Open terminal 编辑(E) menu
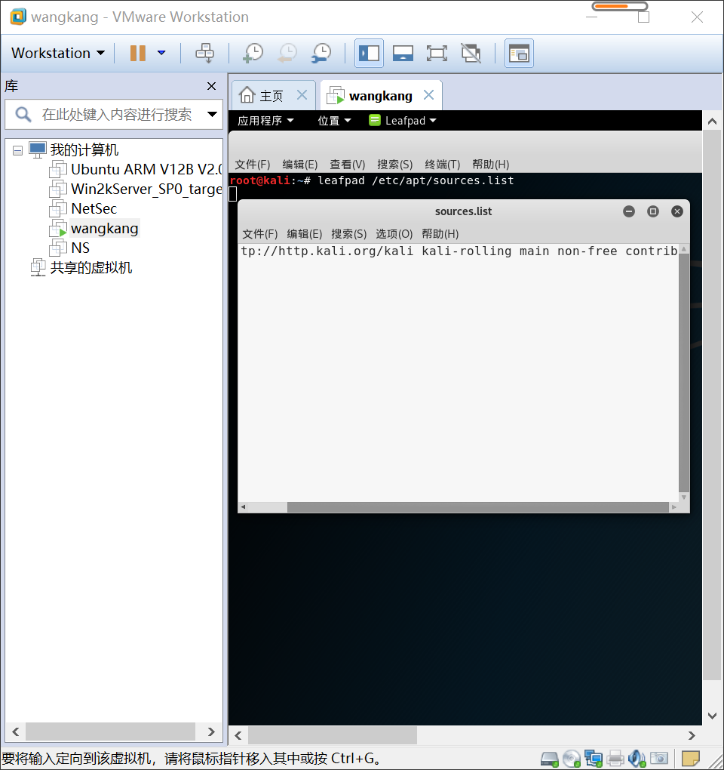Image resolution: width=724 pixels, height=770 pixels. click(x=299, y=165)
